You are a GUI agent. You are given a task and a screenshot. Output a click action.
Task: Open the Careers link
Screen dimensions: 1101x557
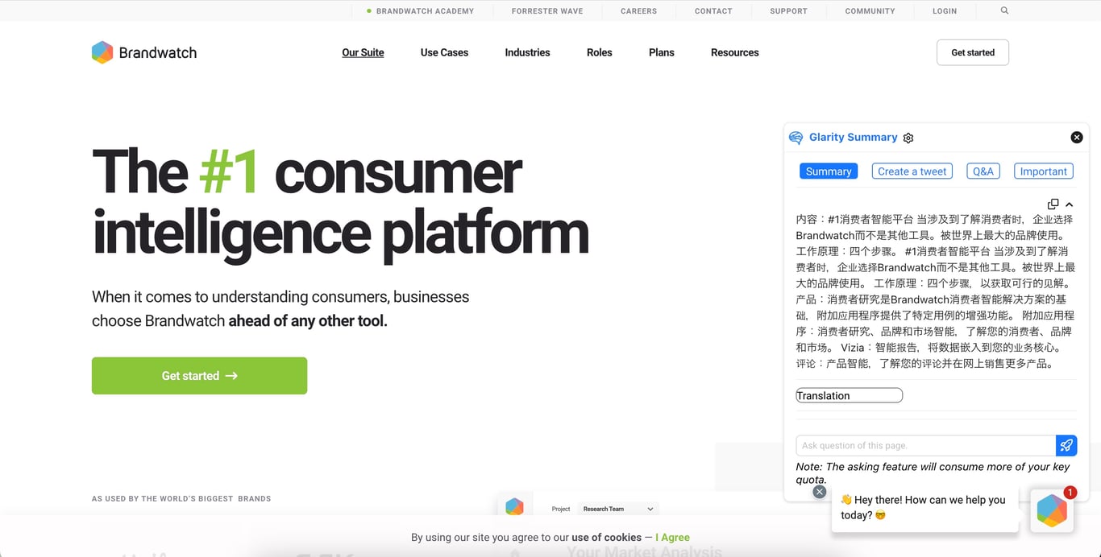[x=638, y=11]
